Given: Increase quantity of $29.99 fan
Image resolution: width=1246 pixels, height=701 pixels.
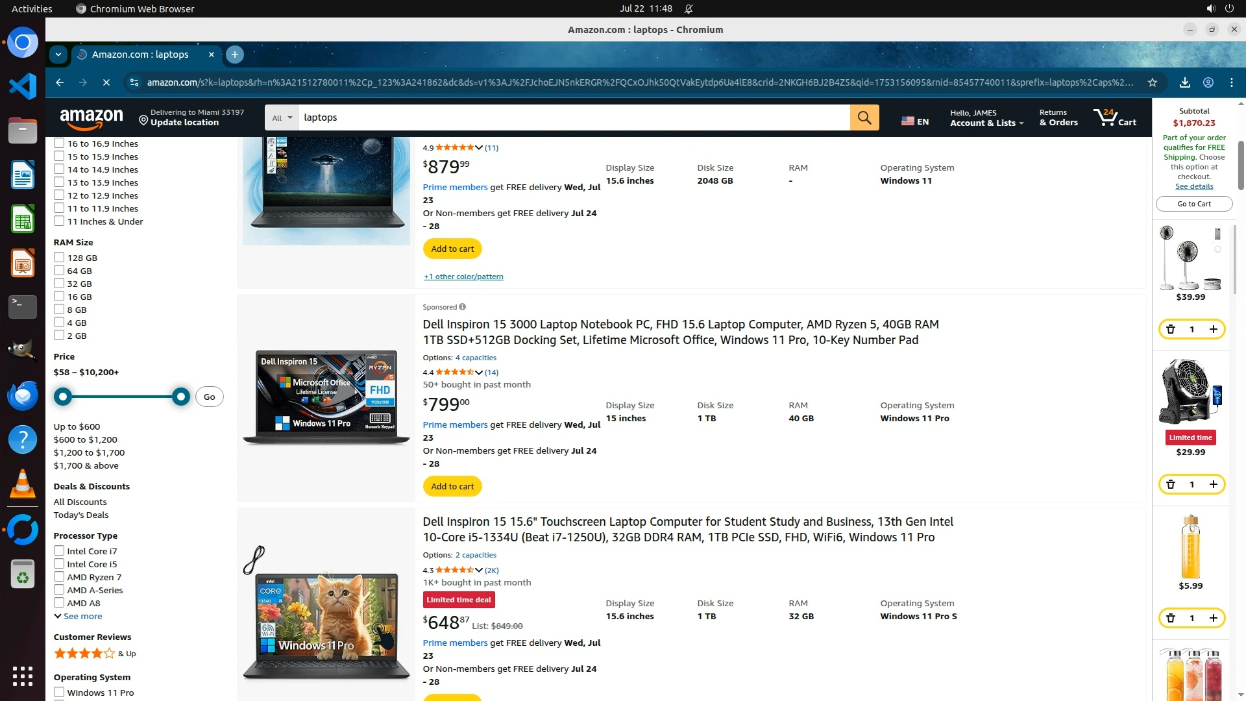Looking at the screenshot, I should (1213, 484).
